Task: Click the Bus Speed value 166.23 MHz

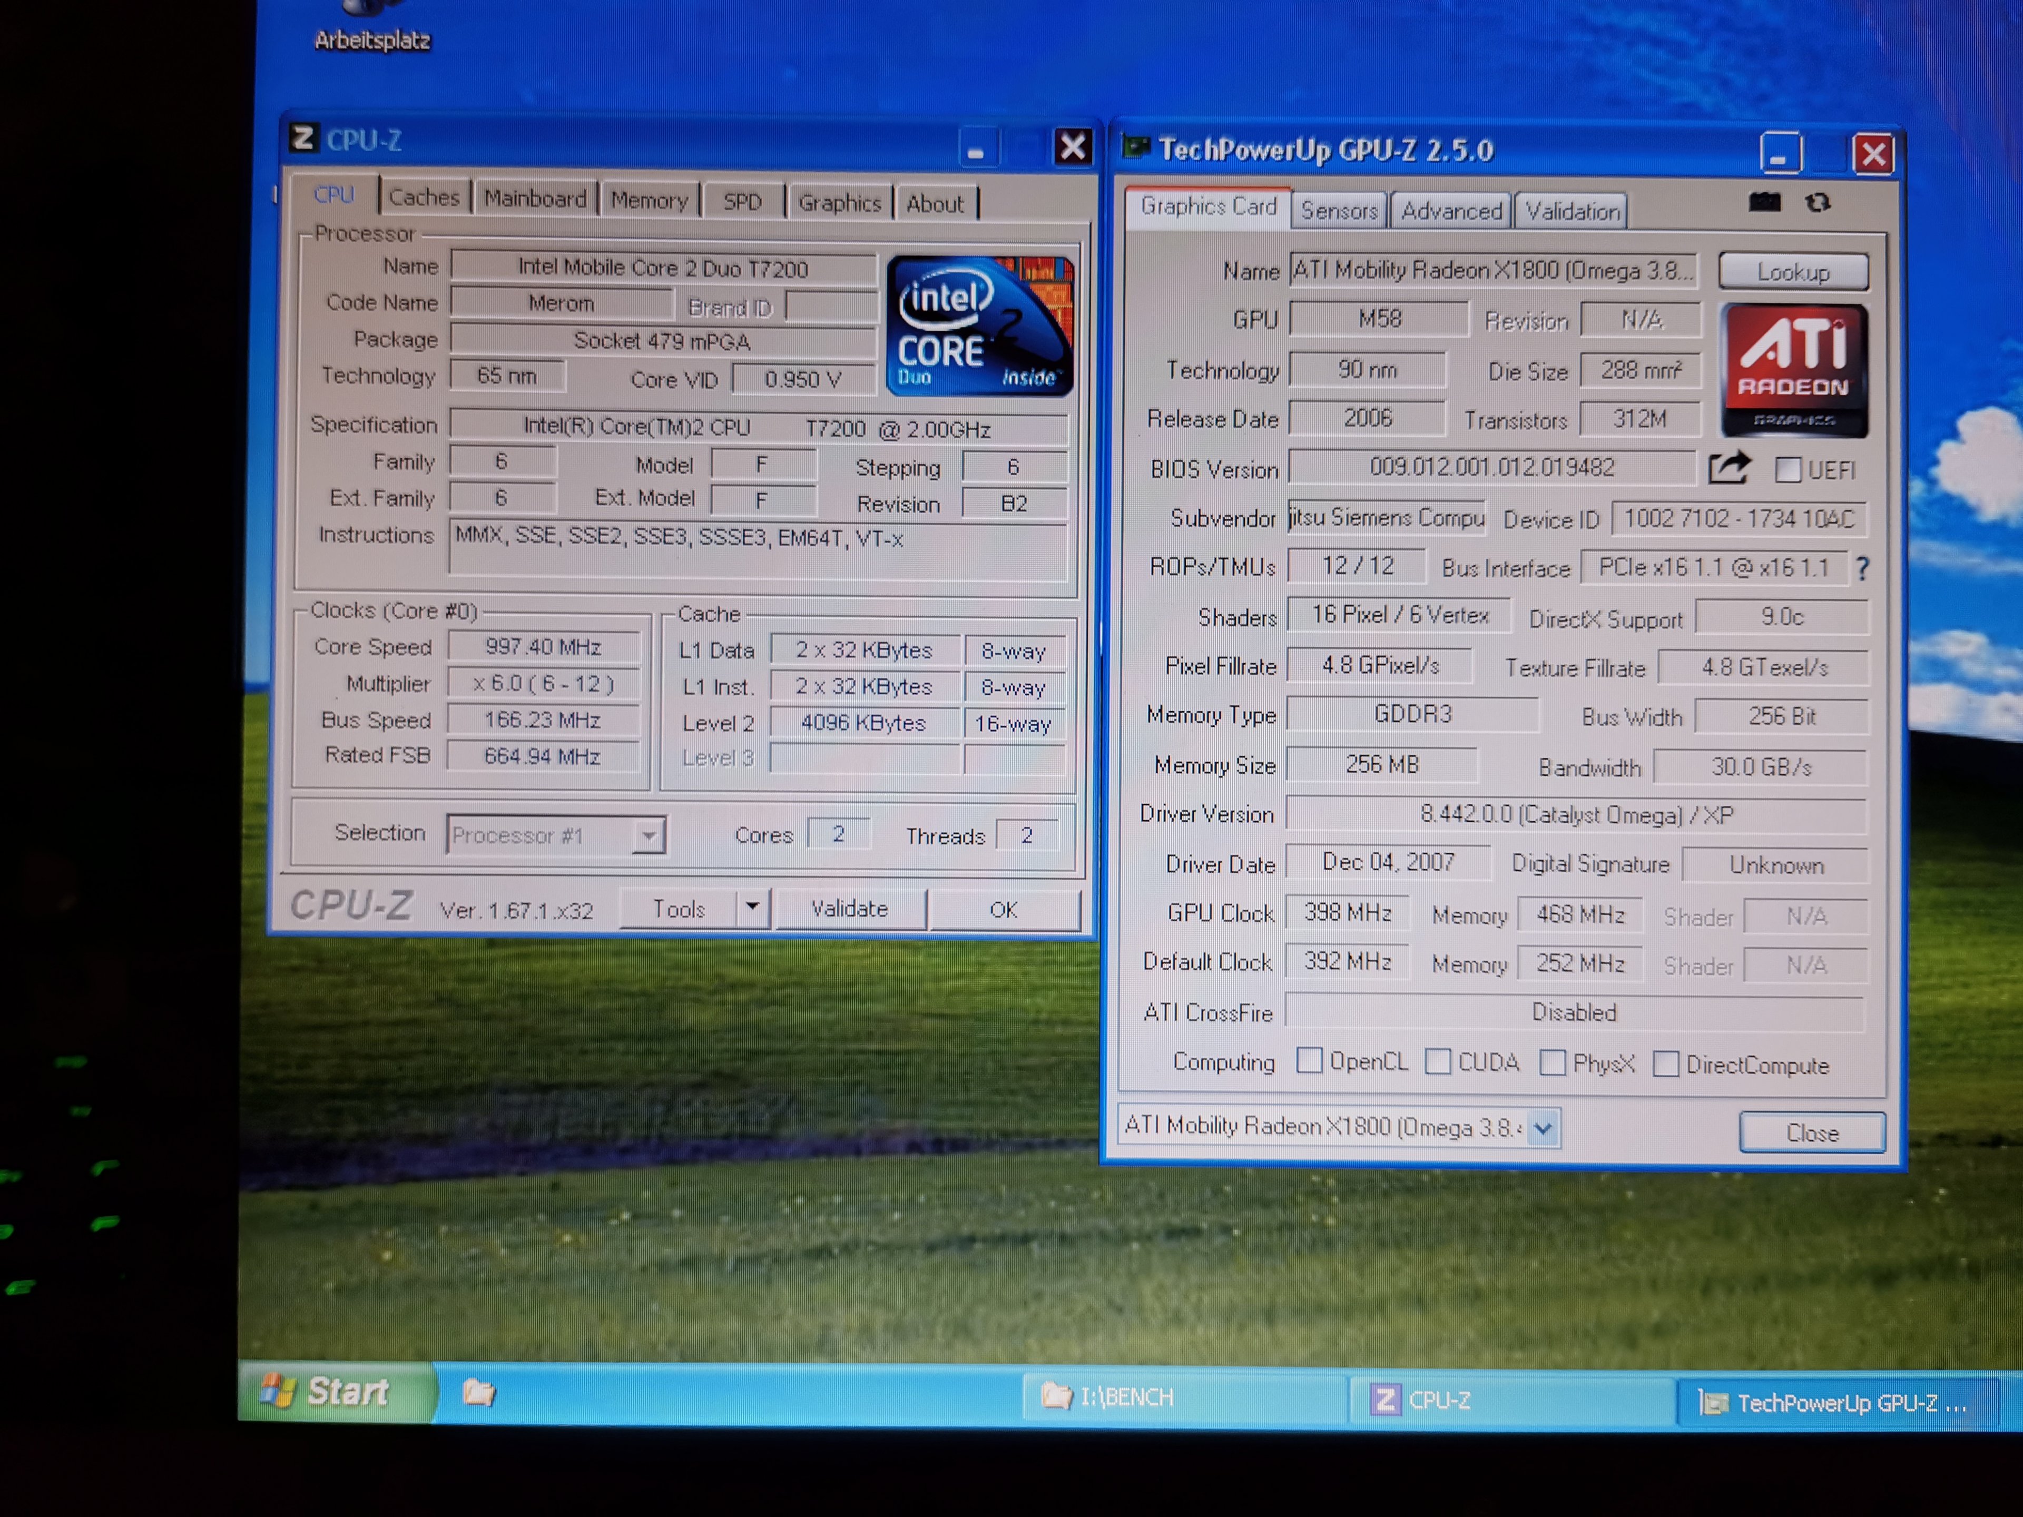Action: (543, 720)
